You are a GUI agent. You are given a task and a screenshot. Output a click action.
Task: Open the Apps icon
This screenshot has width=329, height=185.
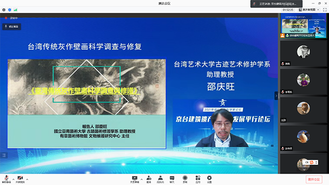click(x=198, y=180)
